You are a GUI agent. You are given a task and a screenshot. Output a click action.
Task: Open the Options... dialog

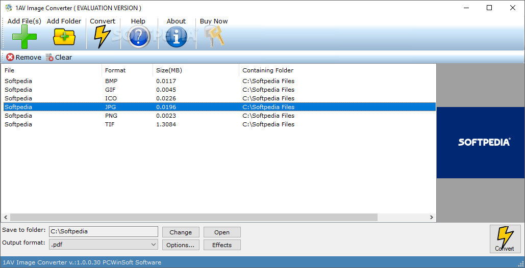pyautogui.click(x=181, y=245)
